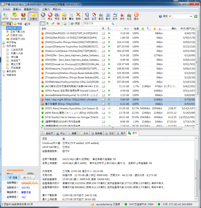Sort the task list by 大小 column
Screen dimensions: 201x208
pos(121,28)
